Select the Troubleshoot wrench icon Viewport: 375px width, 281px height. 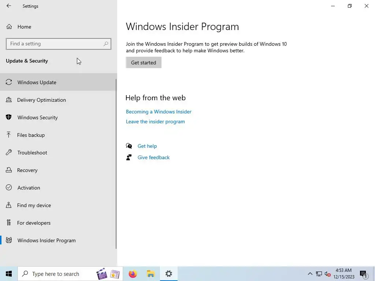point(9,153)
